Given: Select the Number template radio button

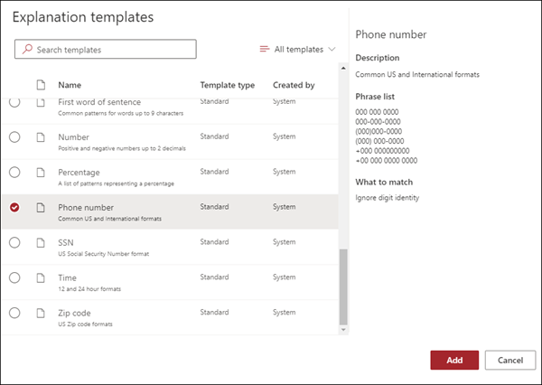Looking at the screenshot, I should (x=14, y=137).
